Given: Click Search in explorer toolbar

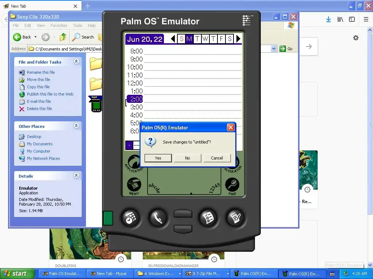Looking at the screenshot, I should 83,37.
